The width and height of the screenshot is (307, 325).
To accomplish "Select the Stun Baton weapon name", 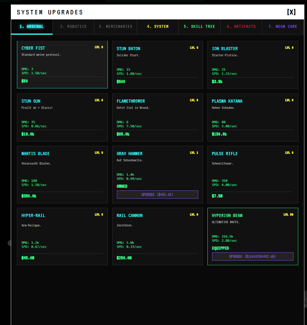I will click(x=128, y=49).
